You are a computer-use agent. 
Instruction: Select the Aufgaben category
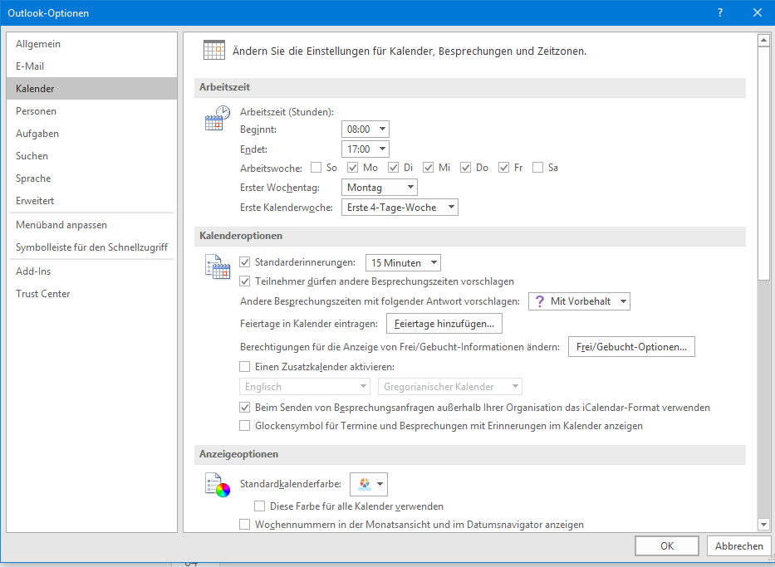coord(92,134)
